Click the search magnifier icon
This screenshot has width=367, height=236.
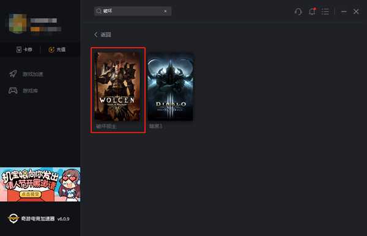98,11
